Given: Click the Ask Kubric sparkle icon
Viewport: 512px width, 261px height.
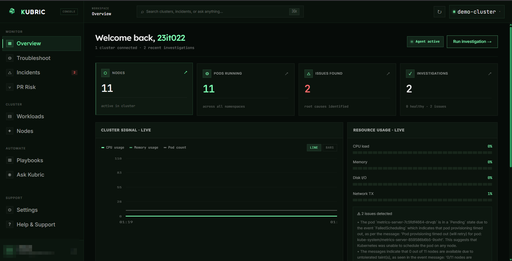Looking at the screenshot, I should 10,175.
